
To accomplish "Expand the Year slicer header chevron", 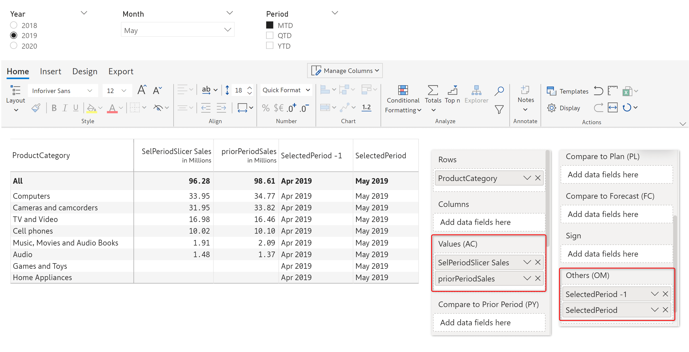I will [x=84, y=13].
